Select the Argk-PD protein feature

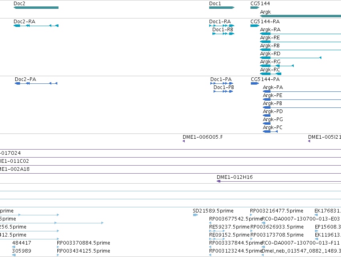266,115
